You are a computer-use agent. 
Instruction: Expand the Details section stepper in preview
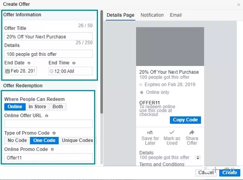tap(198, 157)
